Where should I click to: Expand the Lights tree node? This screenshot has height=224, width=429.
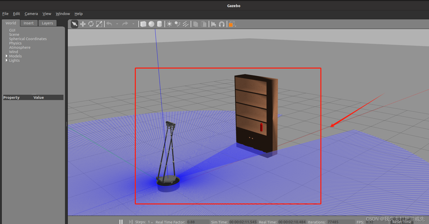(x=7, y=60)
